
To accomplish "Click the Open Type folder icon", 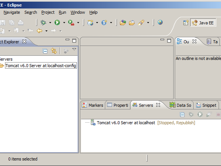I will (x=123, y=22).
